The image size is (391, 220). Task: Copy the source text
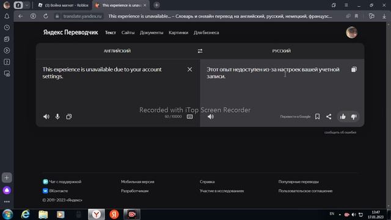(69, 117)
